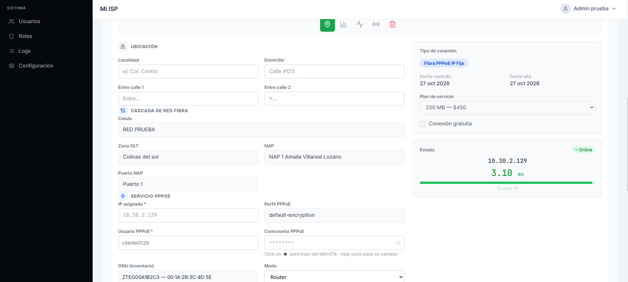Click the Usuario PPPoE field cliente0129
Viewport: 628px width, 282px height.
point(188,243)
